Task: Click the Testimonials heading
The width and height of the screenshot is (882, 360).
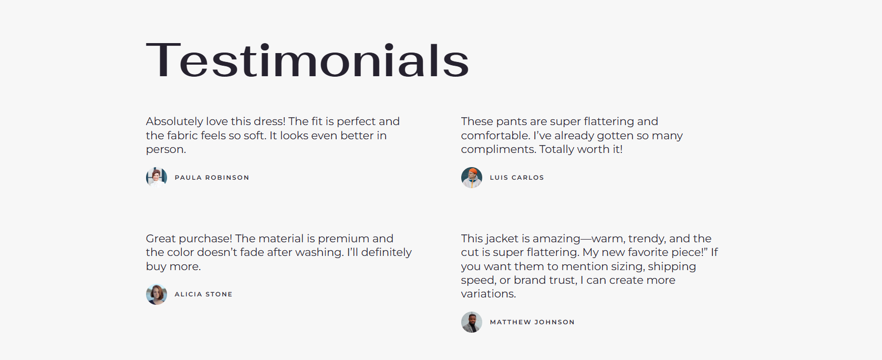Action: coord(307,61)
